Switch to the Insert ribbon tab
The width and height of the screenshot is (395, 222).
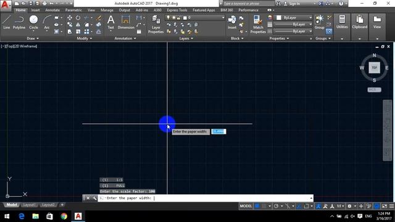36,10
